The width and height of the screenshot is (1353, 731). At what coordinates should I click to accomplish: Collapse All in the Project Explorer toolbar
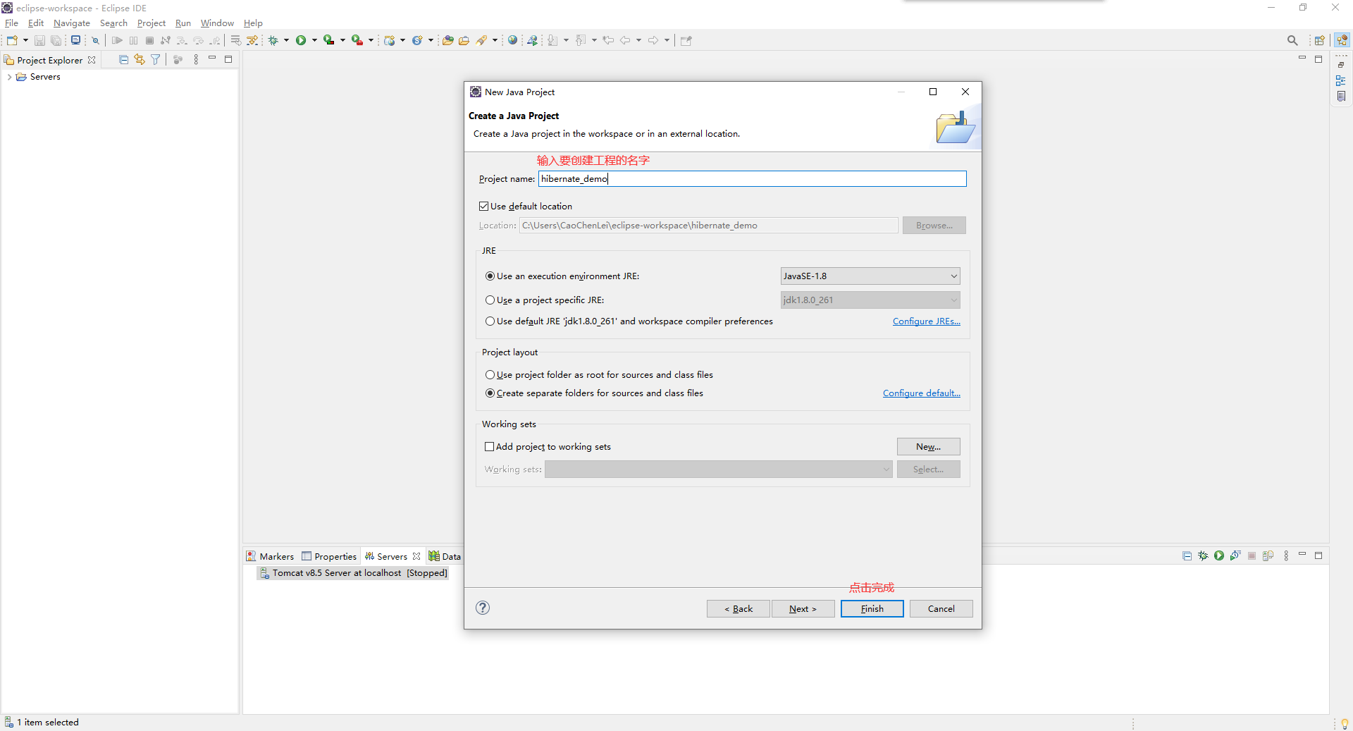(x=123, y=59)
